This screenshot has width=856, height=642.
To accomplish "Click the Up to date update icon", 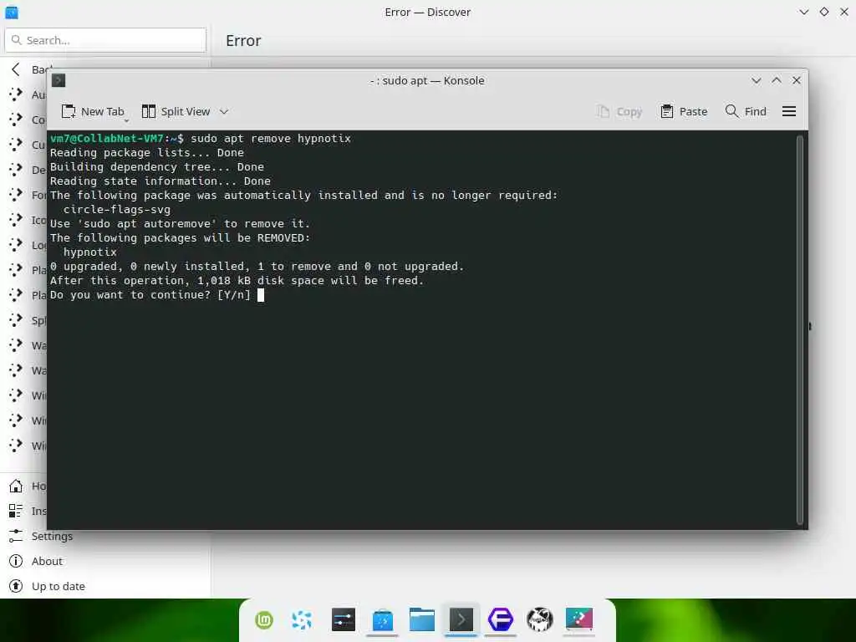I will point(16,586).
